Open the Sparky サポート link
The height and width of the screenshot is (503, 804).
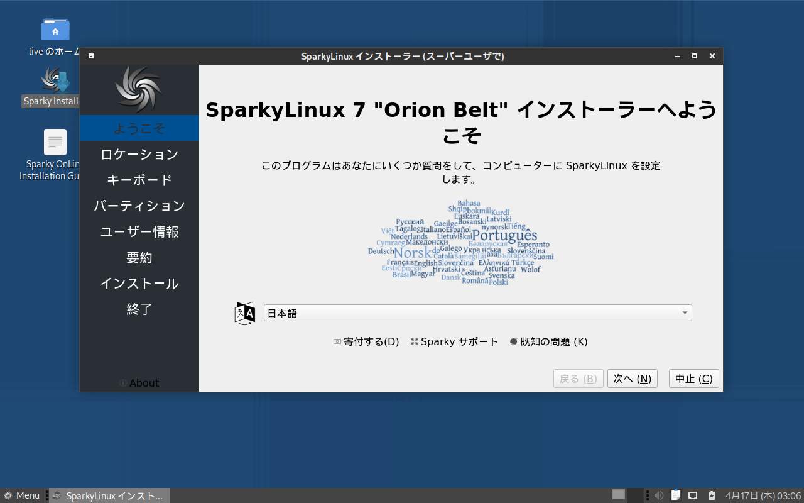pyautogui.click(x=454, y=341)
